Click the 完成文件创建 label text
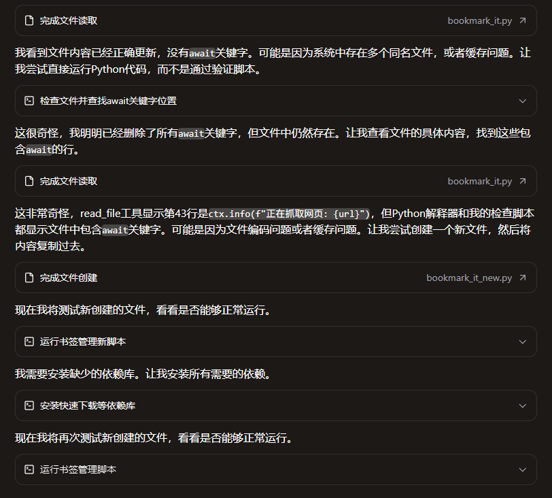Screen dimensions: 552x498 coord(68,278)
